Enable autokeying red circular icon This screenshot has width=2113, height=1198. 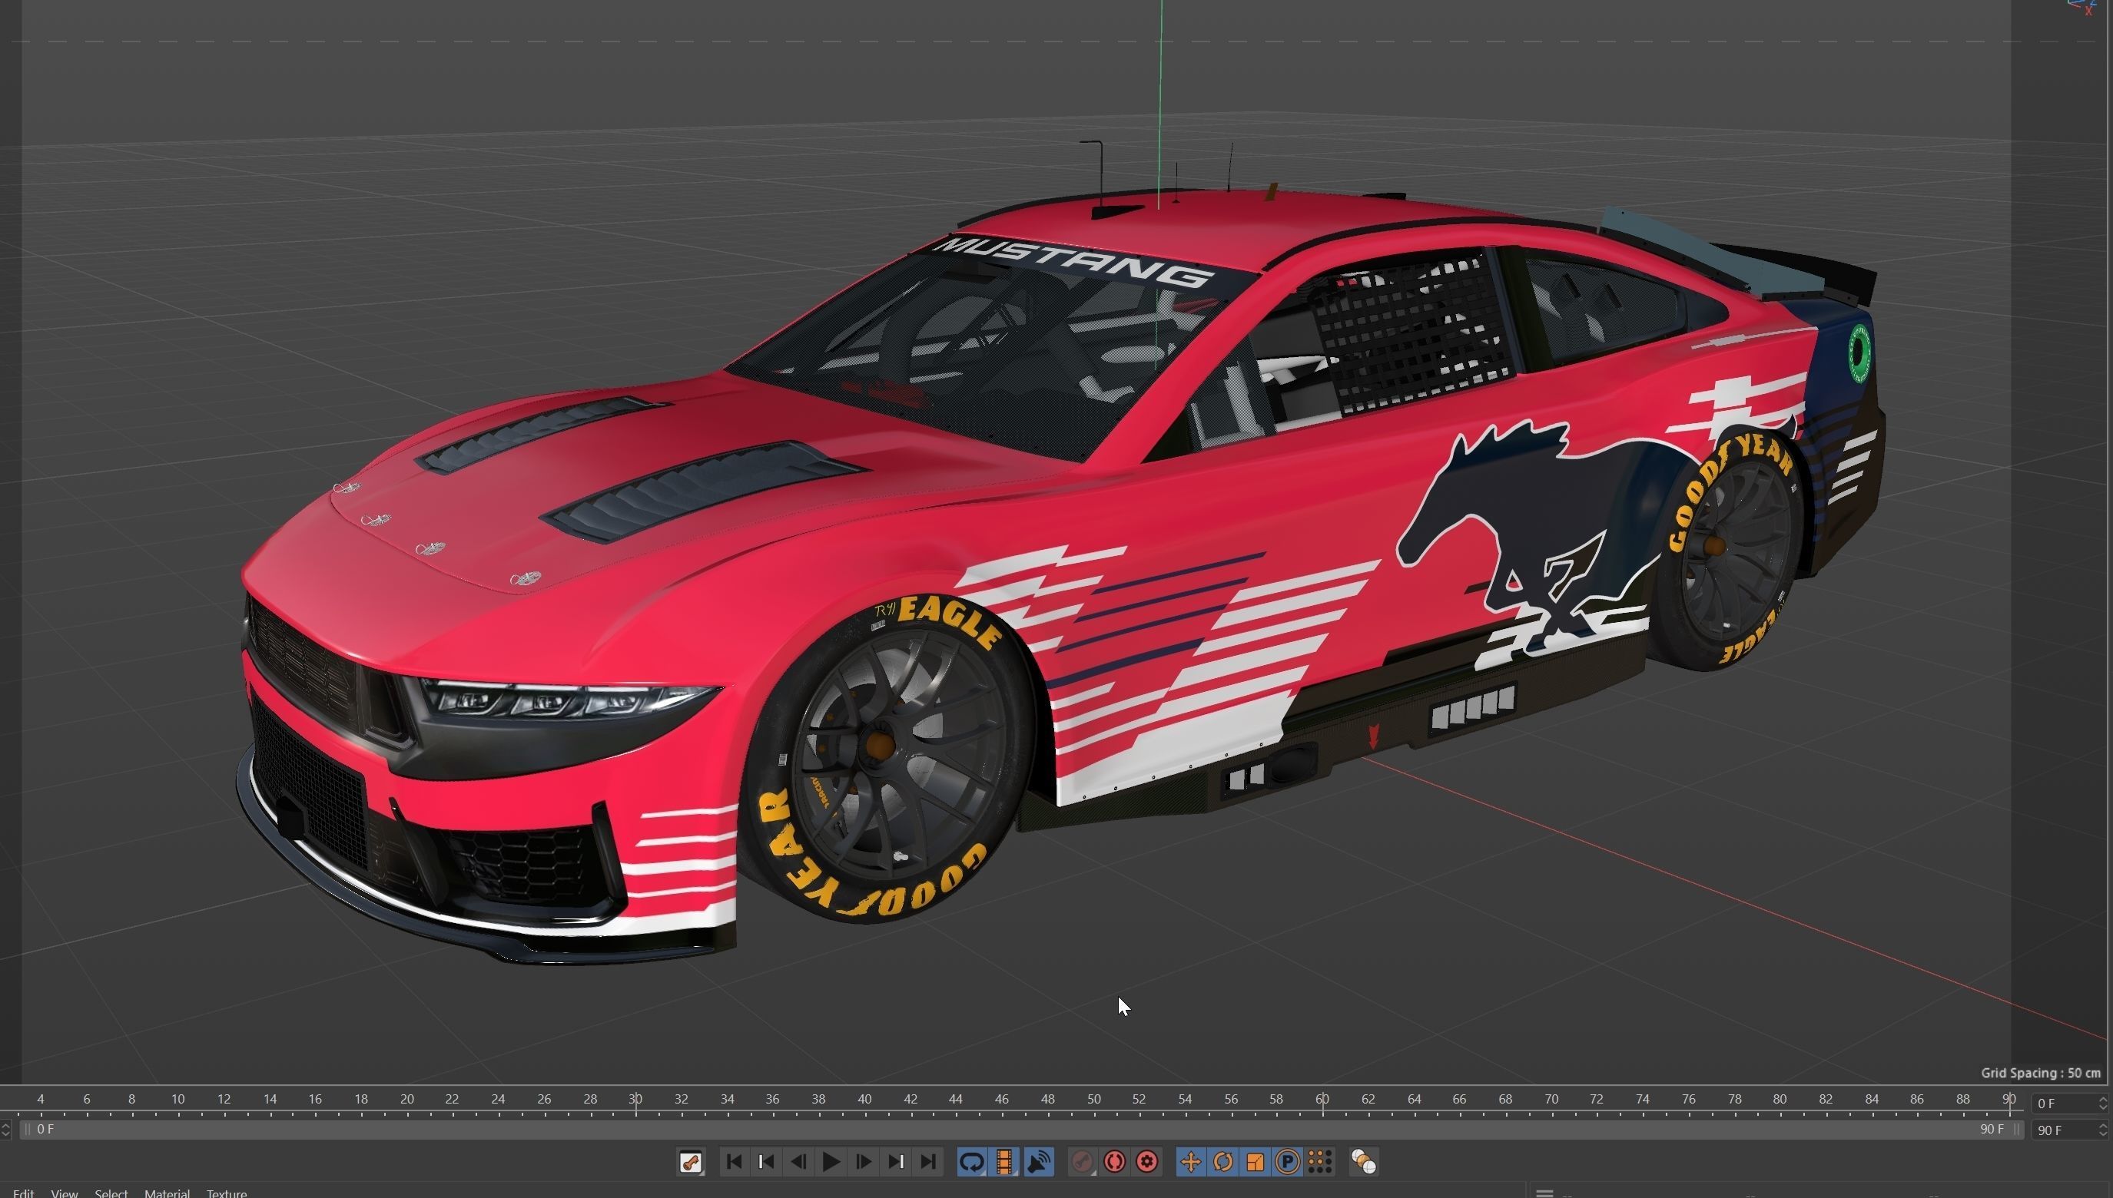pos(1115,1162)
